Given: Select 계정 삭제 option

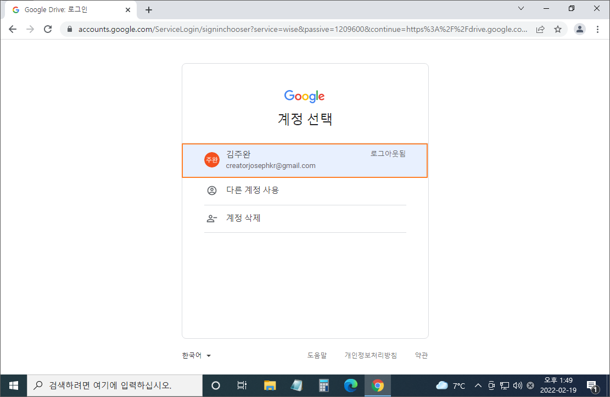Looking at the screenshot, I should 305,219.
